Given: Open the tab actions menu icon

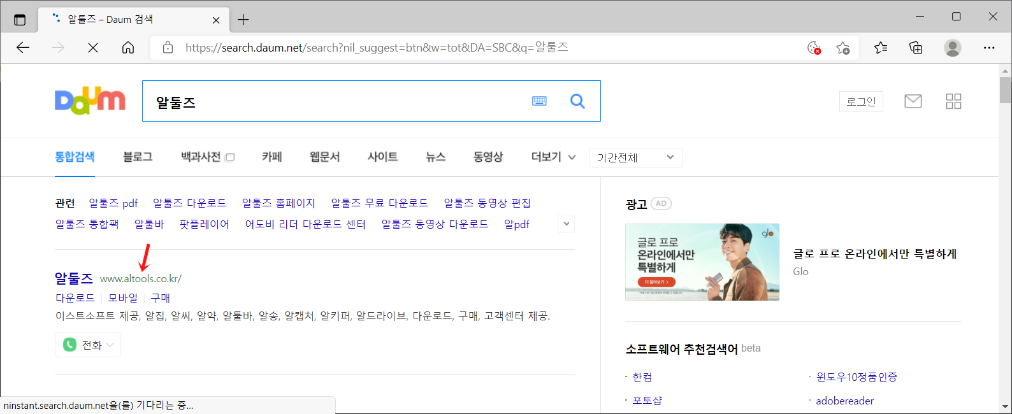Looking at the screenshot, I should click(20, 20).
